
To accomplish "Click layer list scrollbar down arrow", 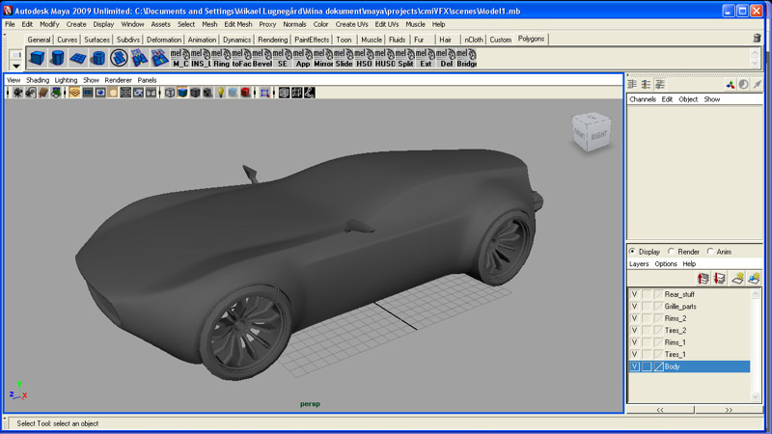I will click(756, 396).
